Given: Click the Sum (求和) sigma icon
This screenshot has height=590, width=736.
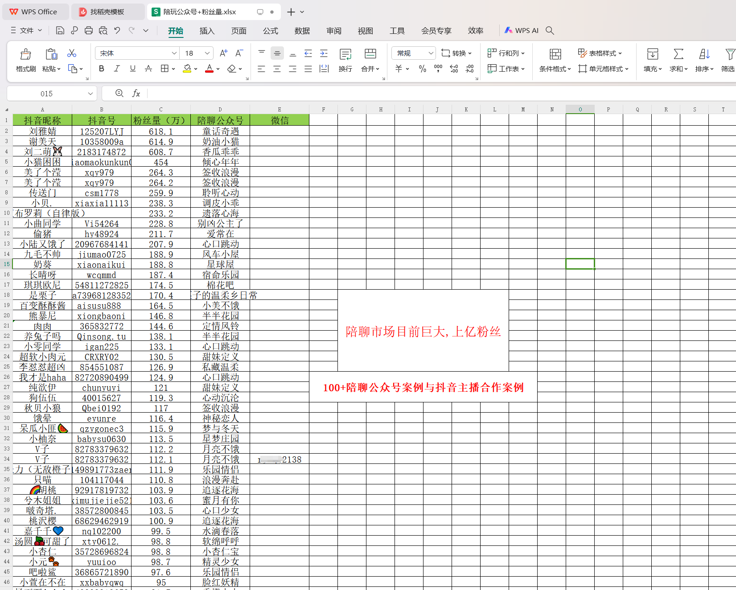Looking at the screenshot, I should pos(678,54).
